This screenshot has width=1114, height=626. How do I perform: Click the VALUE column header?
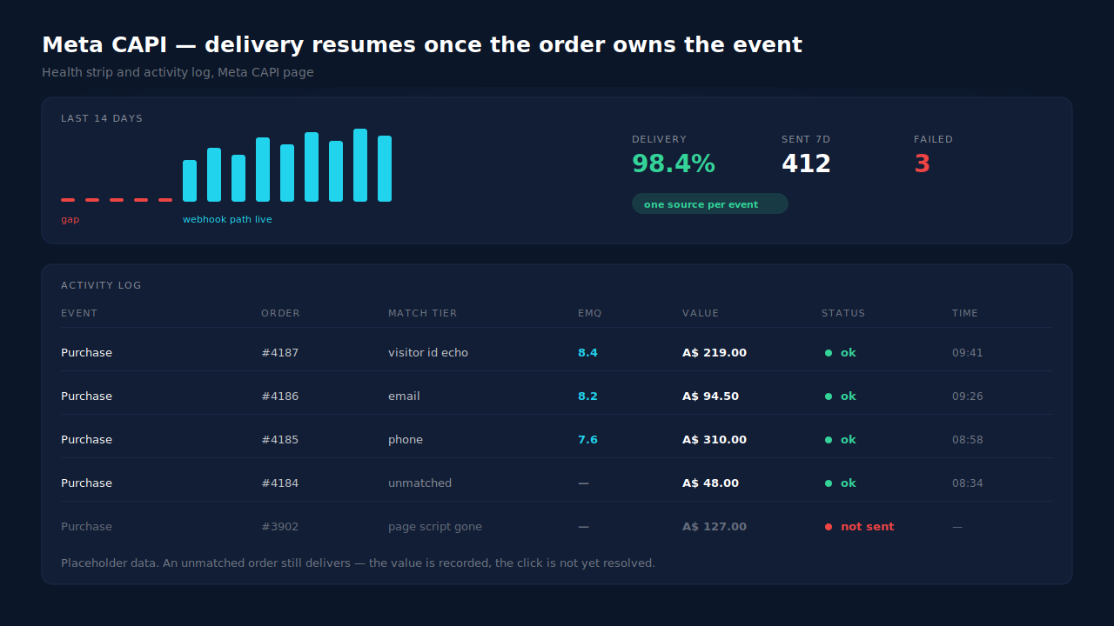pyautogui.click(x=701, y=313)
